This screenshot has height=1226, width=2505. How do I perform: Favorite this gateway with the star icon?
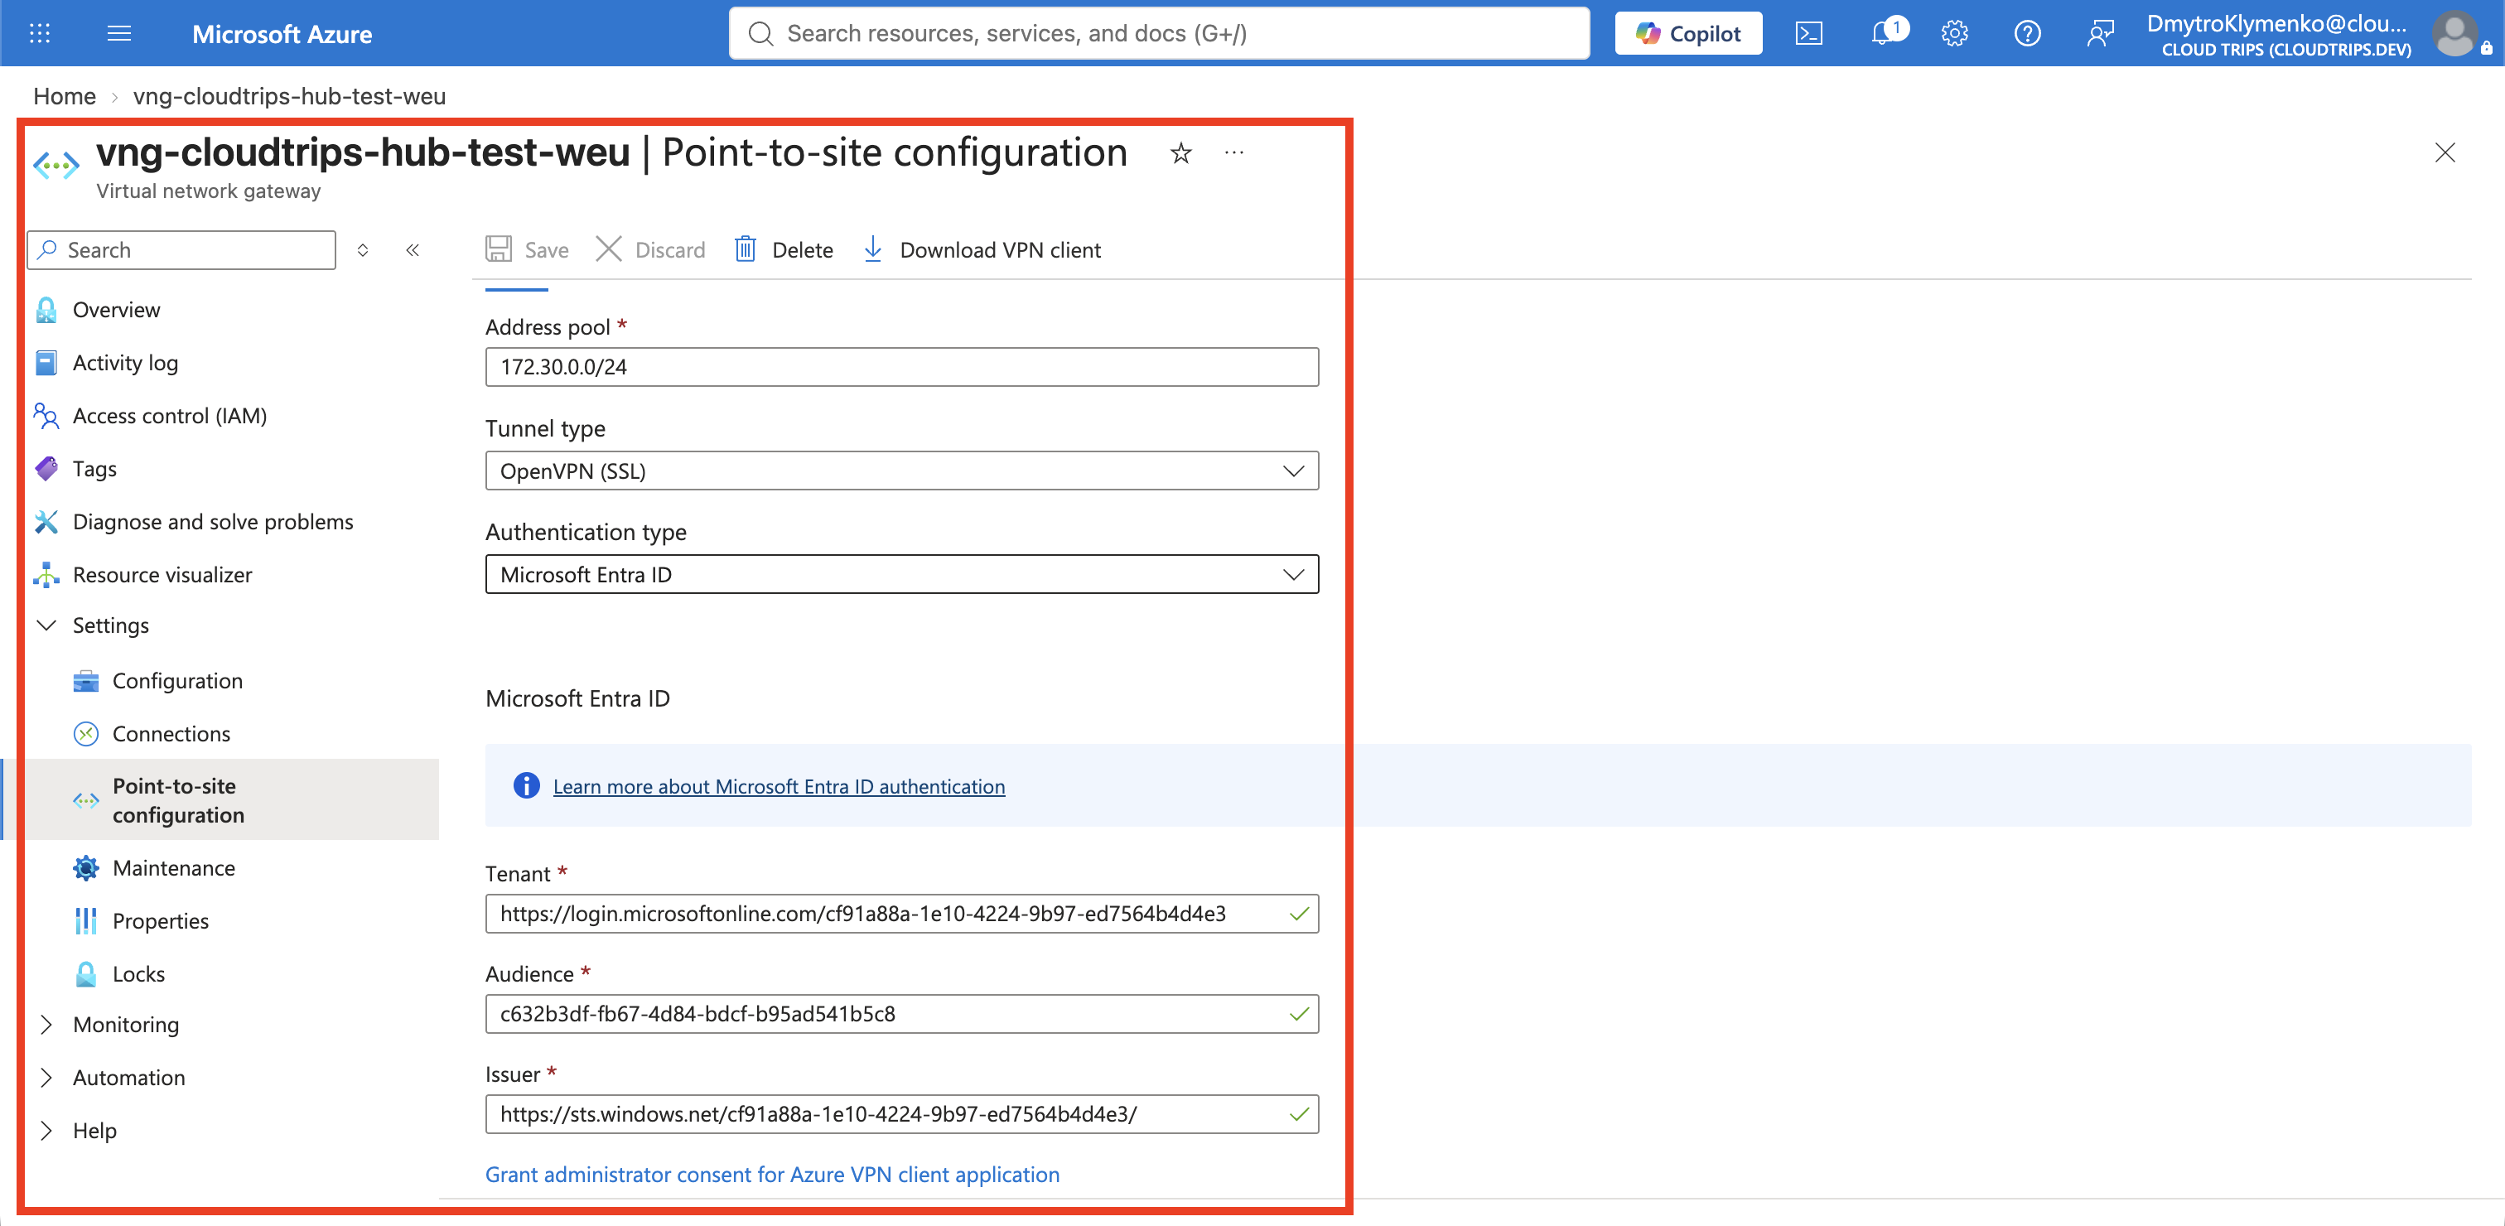[1180, 152]
